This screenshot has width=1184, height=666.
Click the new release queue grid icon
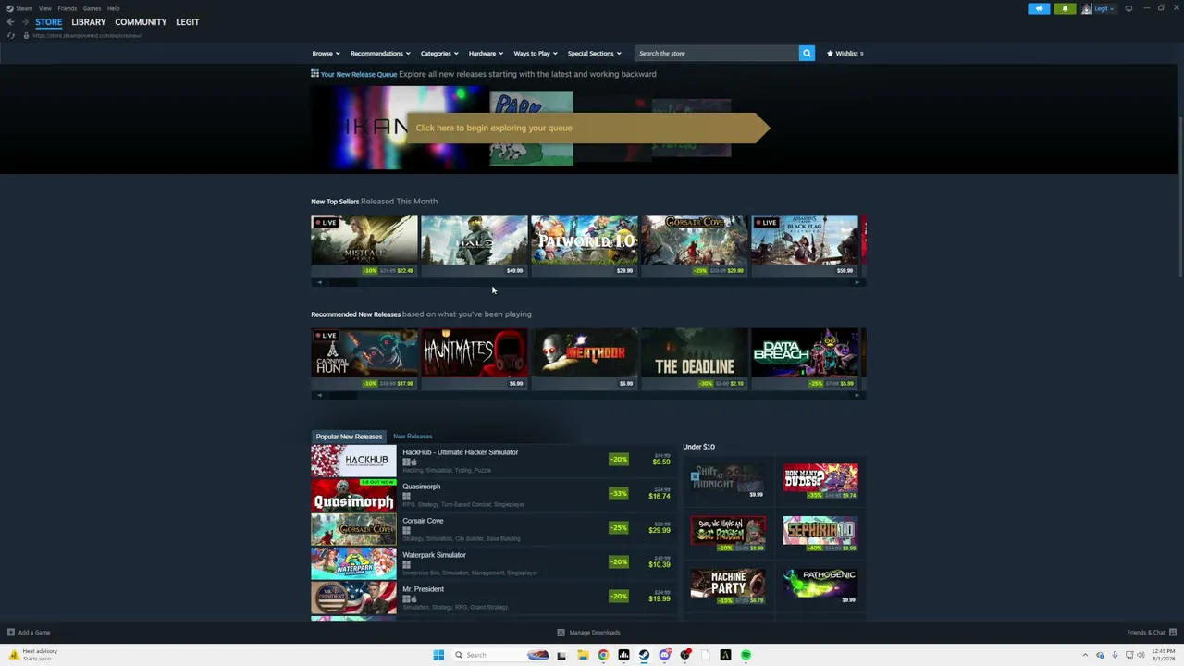[x=314, y=73]
